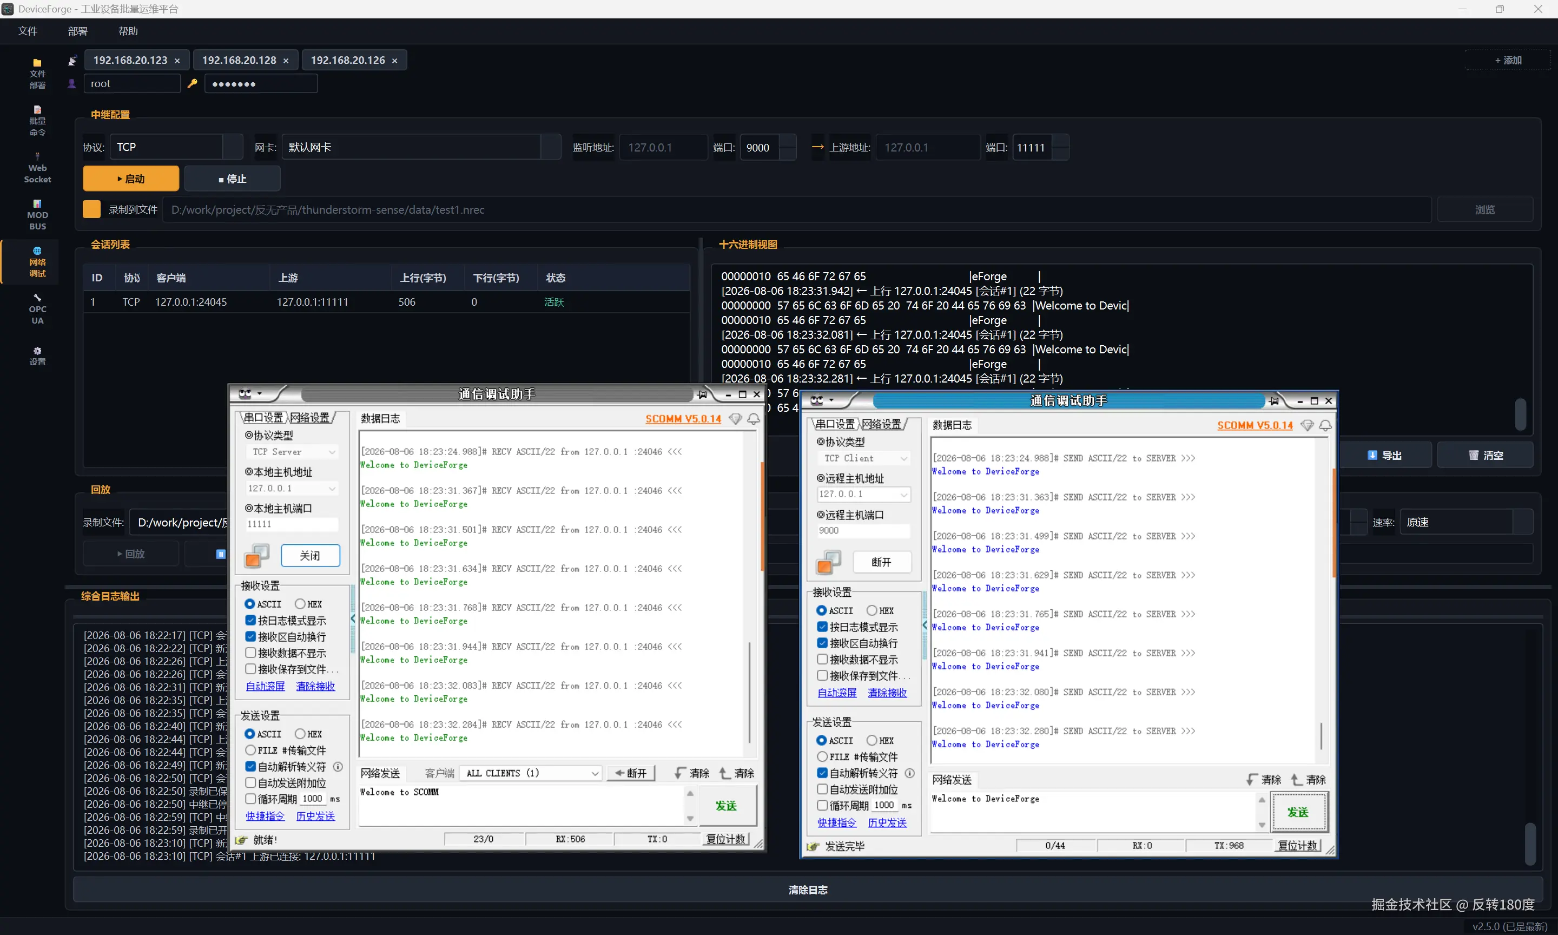Open the OPC UA sidebar section
The image size is (1558, 935).
point(37,309)
